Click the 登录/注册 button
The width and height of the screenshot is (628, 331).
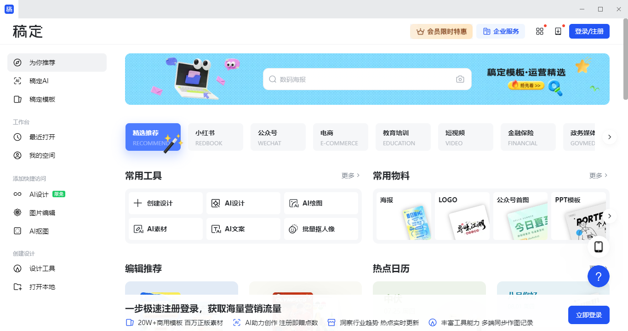pos(589,31)
